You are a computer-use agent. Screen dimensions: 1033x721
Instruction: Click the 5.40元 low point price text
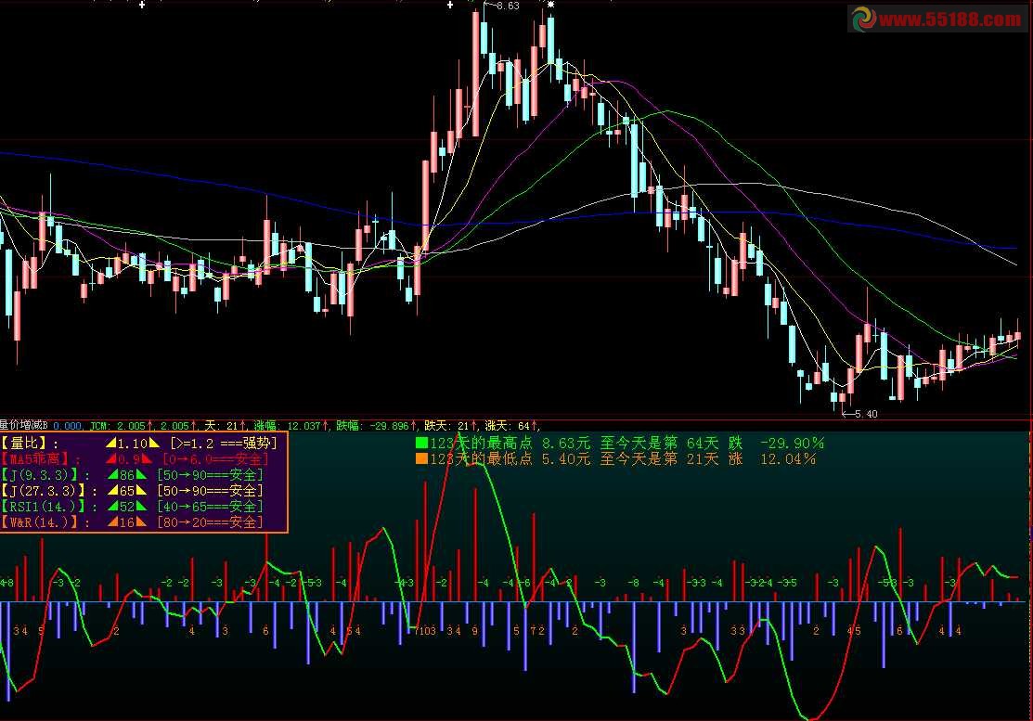click(566, 459)
